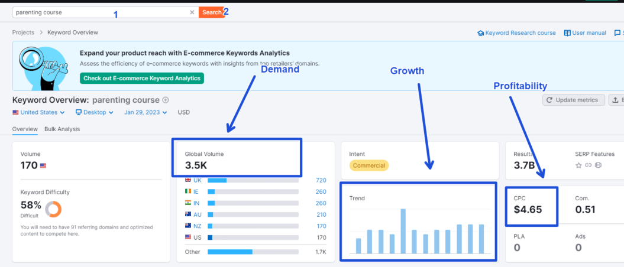Click the UK volume progress bar

[253, 180]
